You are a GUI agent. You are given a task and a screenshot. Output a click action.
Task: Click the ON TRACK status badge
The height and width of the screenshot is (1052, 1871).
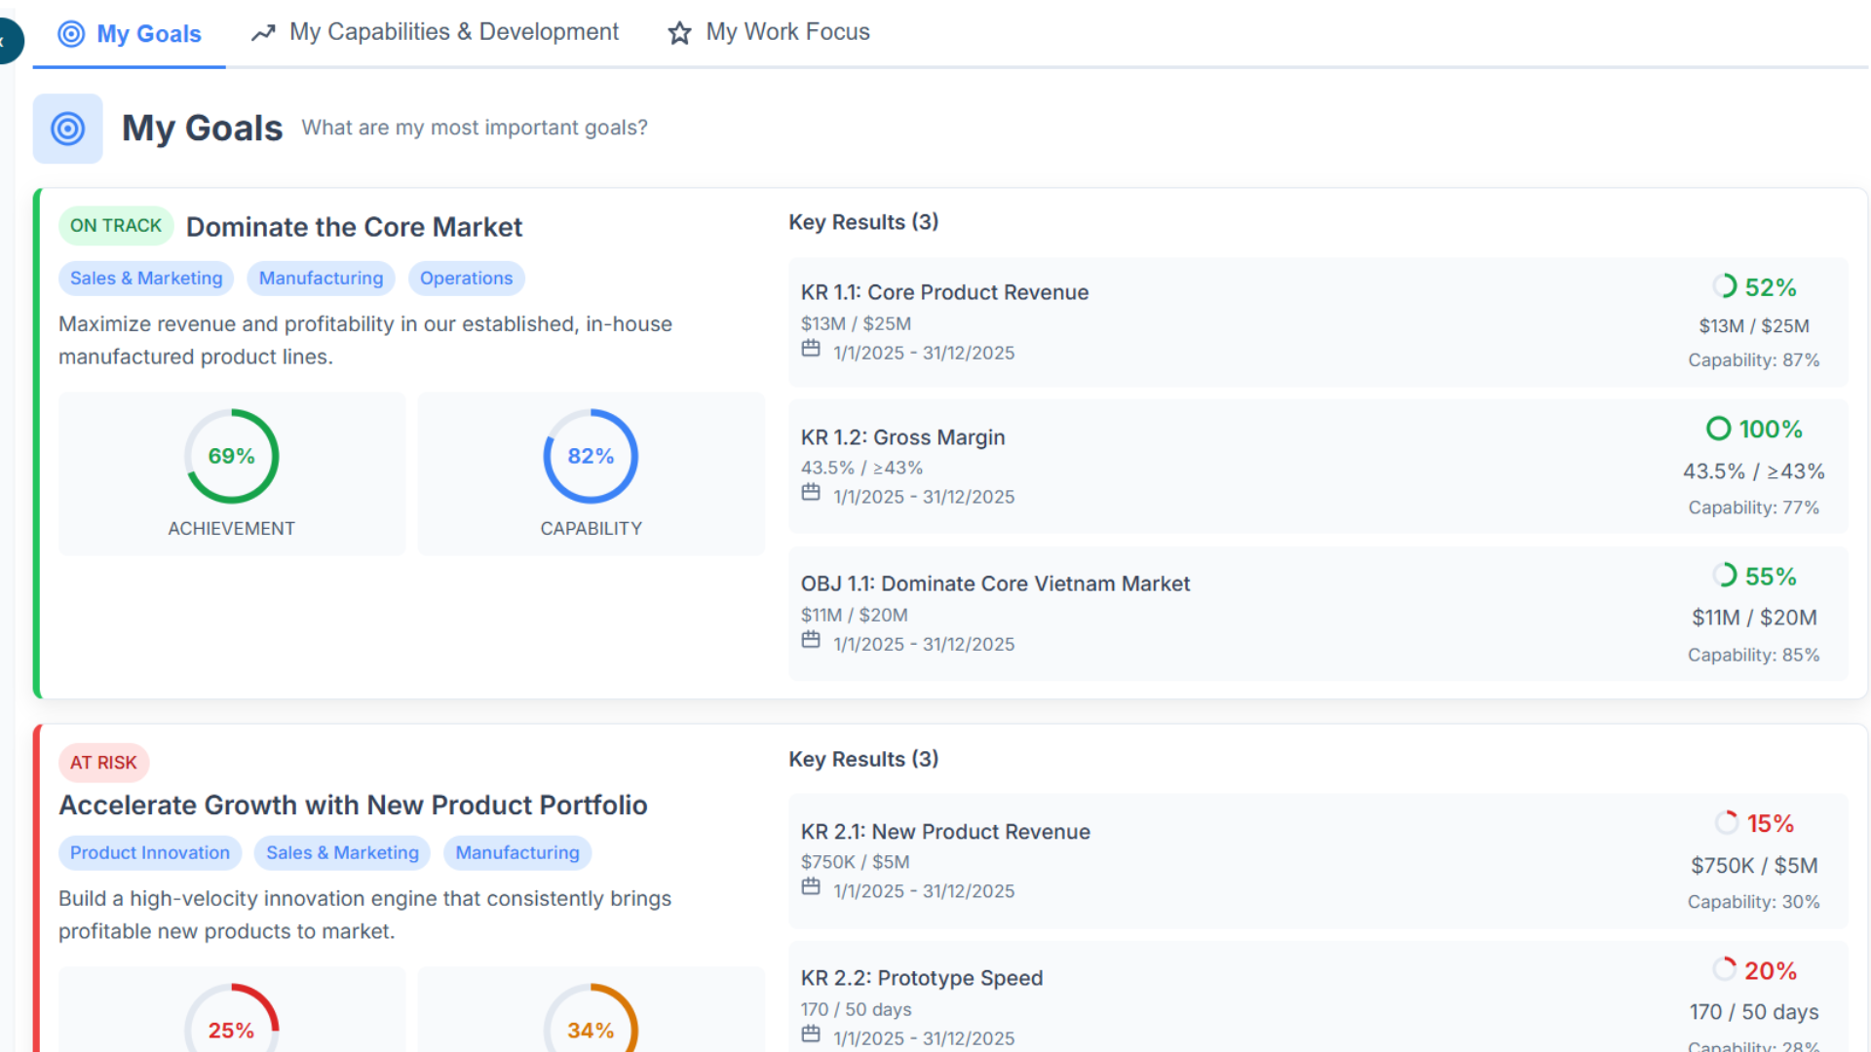click(116, 226)
